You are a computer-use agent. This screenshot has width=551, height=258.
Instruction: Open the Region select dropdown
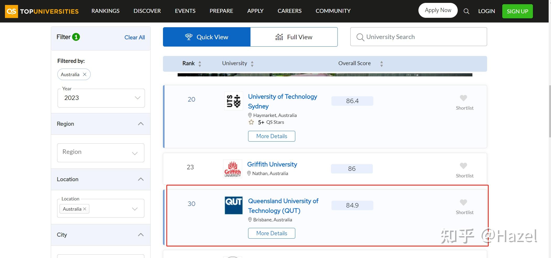tap(101, 153)
